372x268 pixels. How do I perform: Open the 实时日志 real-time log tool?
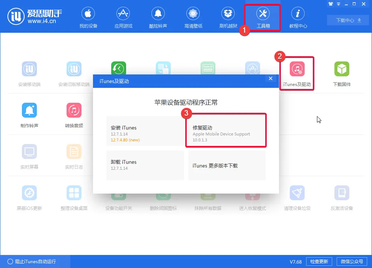point(74,156)
